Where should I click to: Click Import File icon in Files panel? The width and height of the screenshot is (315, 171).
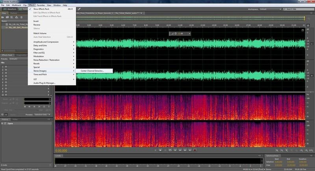pyautogui.click(x=7, y=17)
